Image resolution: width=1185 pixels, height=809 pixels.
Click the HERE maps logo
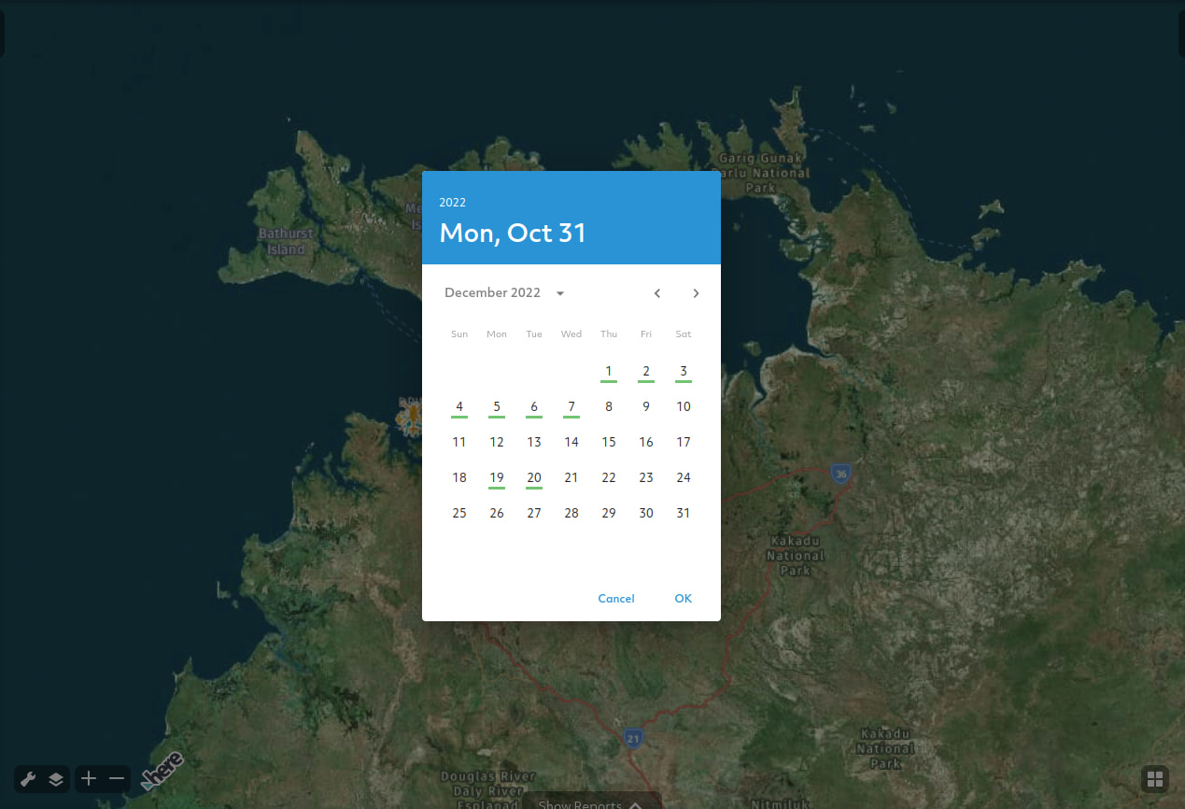coord(162,772)
